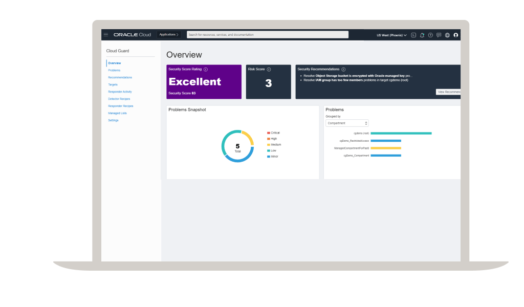Select Responder Activity in the sidebar

pyautogui.click(x=120, y=92)
